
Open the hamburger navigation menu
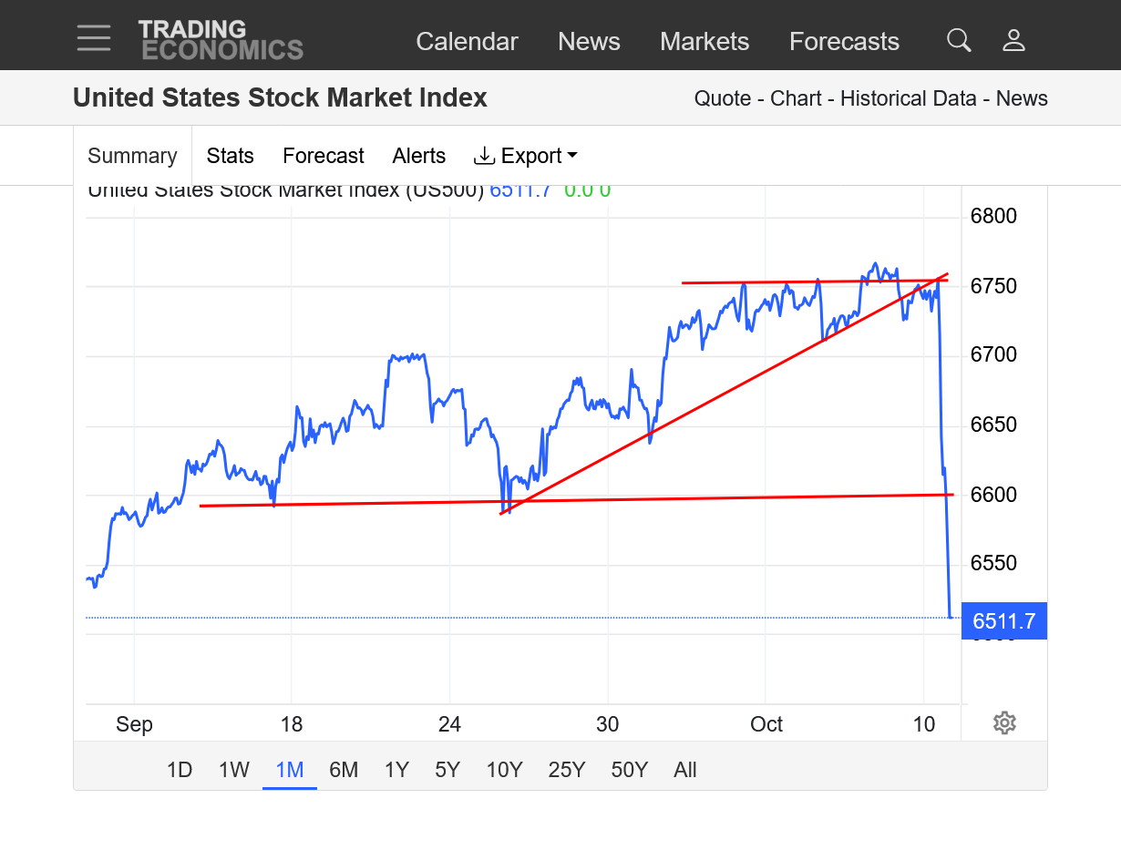94,38
